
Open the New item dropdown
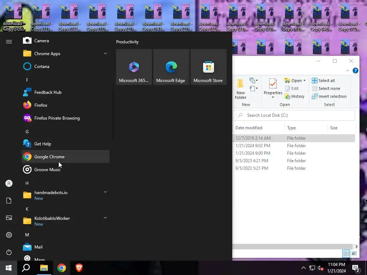pos(253,81)
